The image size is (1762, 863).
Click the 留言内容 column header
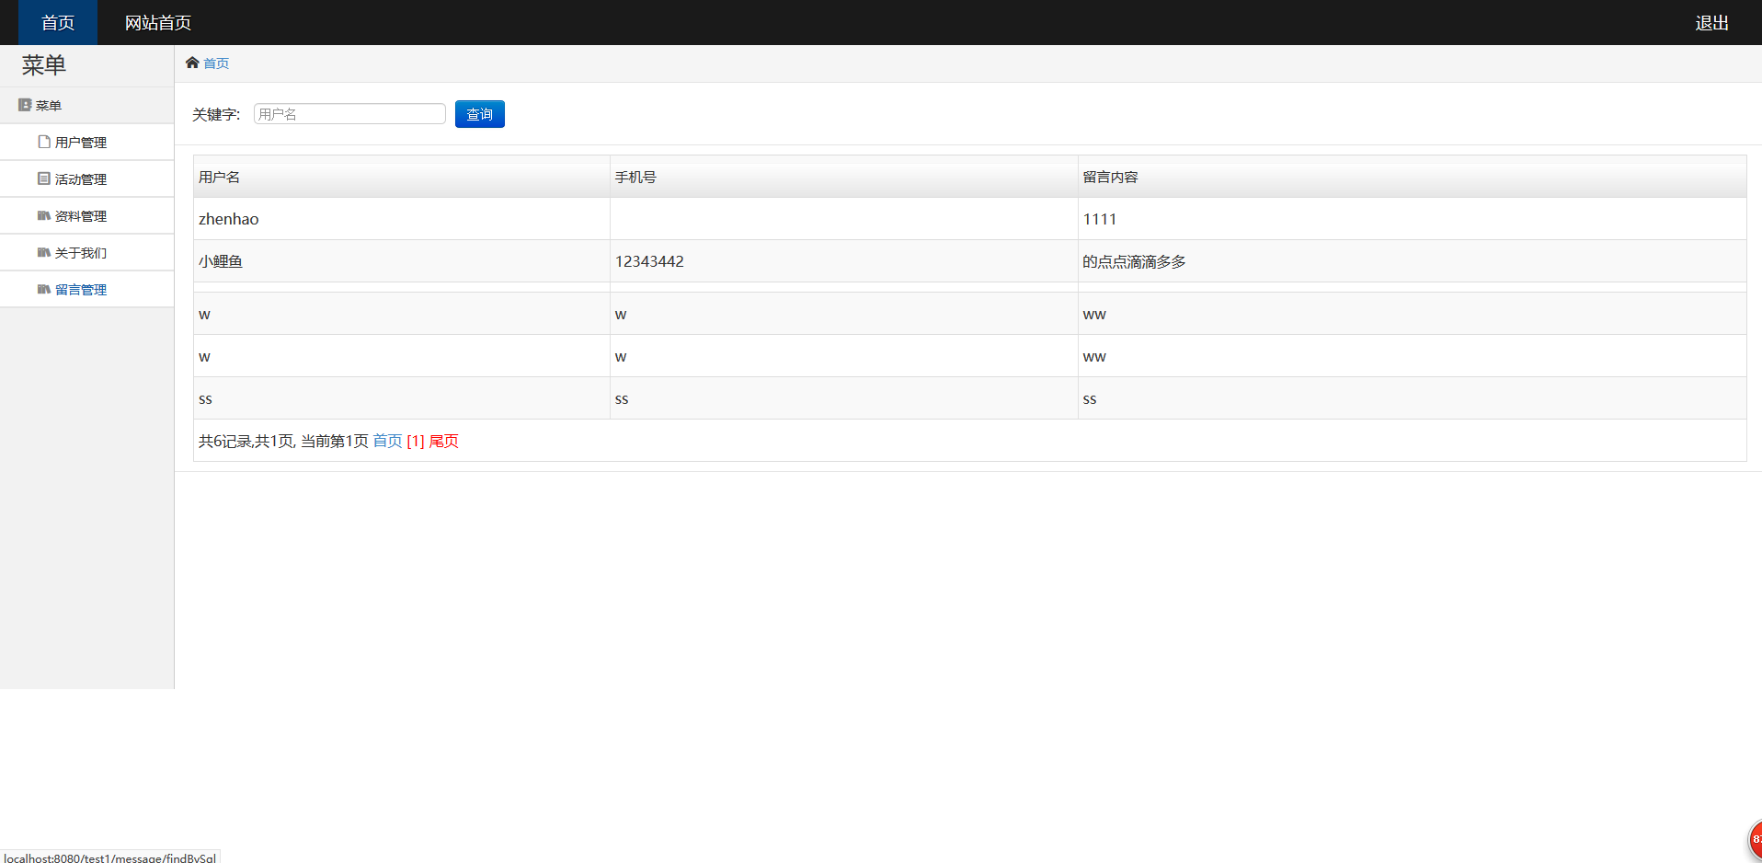coord(1412,177)
